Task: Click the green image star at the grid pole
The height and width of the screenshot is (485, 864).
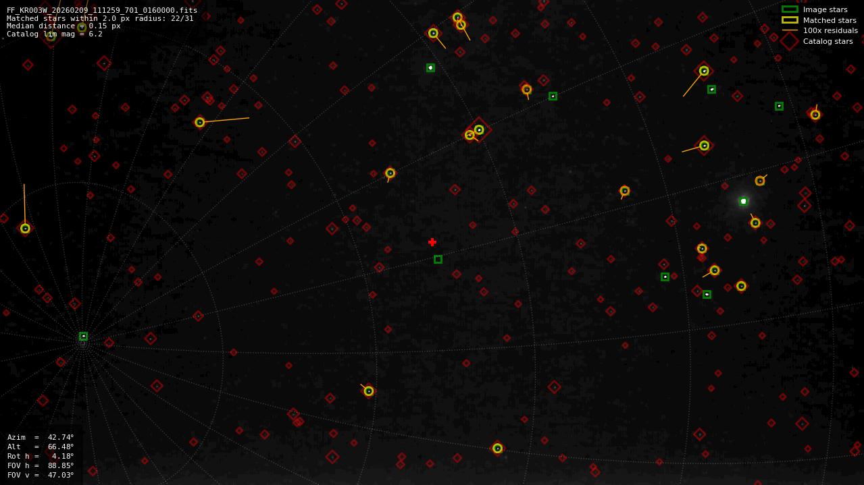Action: 82,335
